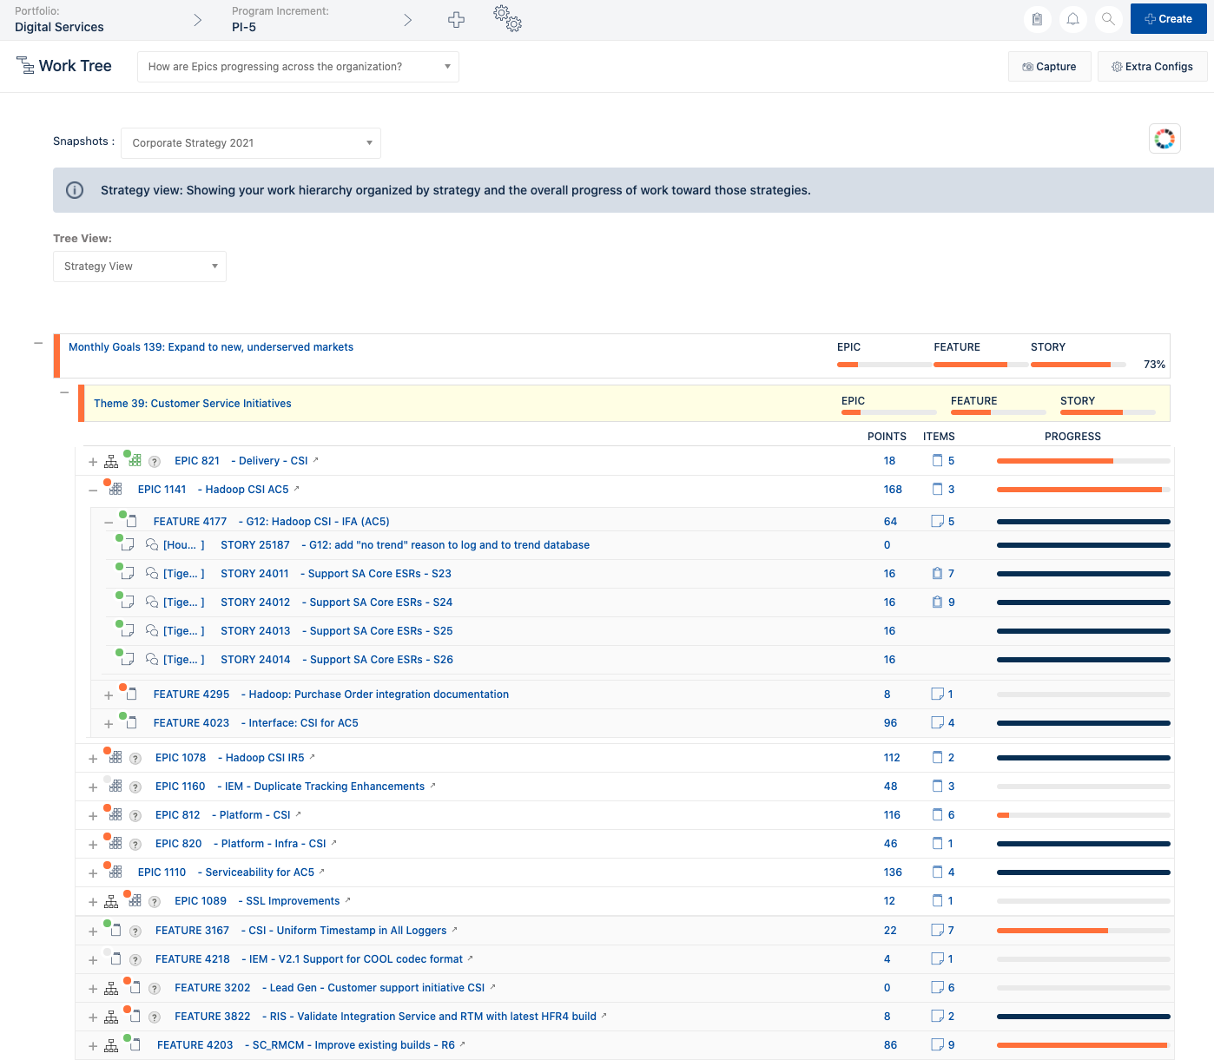This screenshot has height=1060, width=1214.
Task: Click the Capture button
Action: (x=1049, y=67)
